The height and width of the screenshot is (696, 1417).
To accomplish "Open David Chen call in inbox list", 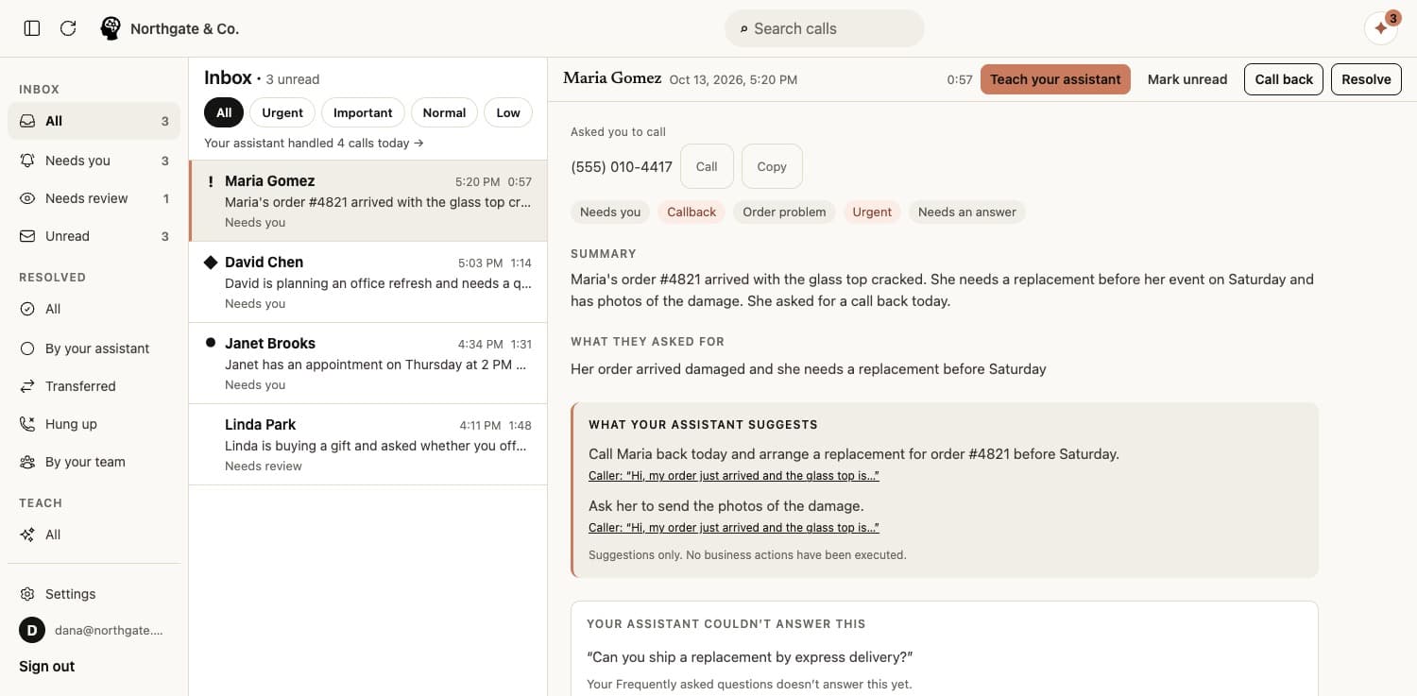I will pos(367,282).
